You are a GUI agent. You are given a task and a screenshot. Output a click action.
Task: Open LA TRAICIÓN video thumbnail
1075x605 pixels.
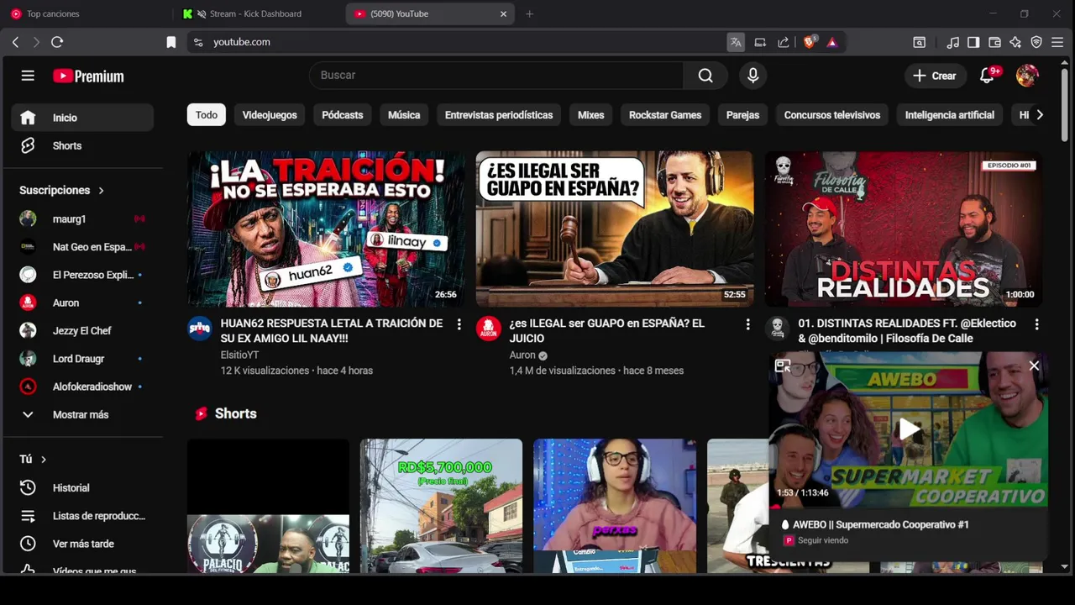[326, 229]
